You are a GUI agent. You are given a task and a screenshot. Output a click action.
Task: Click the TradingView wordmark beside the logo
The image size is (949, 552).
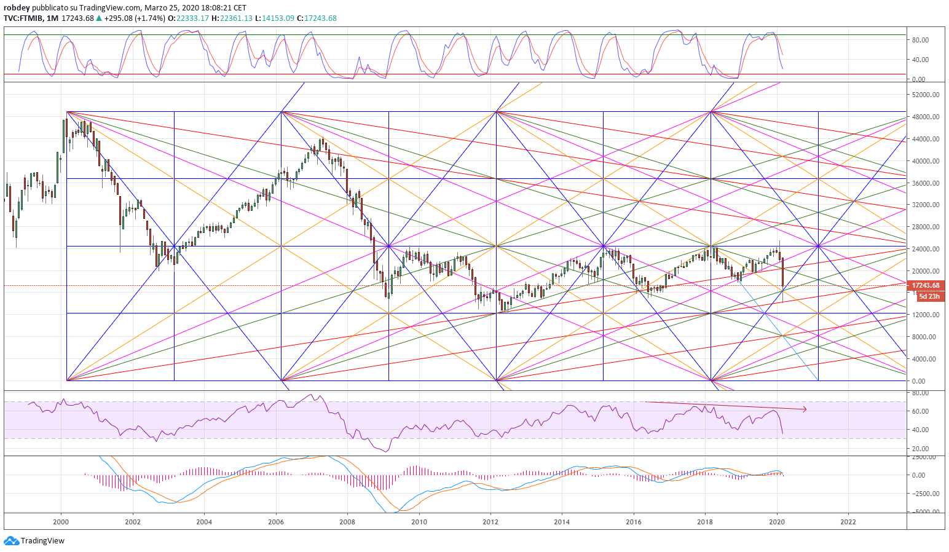42,541
